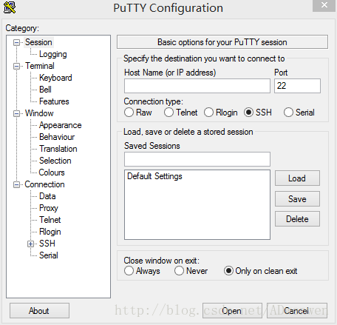Open the Features category
The image size is (337, 325).
(54, 101)
